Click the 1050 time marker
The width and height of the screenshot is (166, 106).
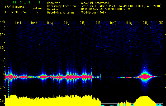coord(160,23)
